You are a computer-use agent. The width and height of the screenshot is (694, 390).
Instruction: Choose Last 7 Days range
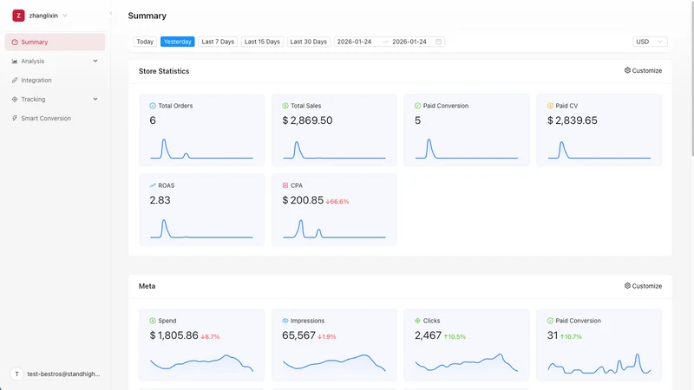pos(218,42)
